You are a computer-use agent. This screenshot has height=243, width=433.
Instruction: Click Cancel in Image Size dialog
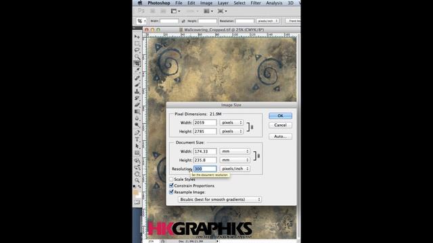(x=280, y=125)
